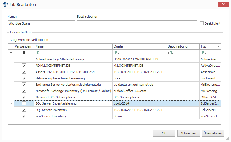The width and height of the screenshot is (231, 142).
Task: Click type cell XenServerI...
Action: [210, 116]
